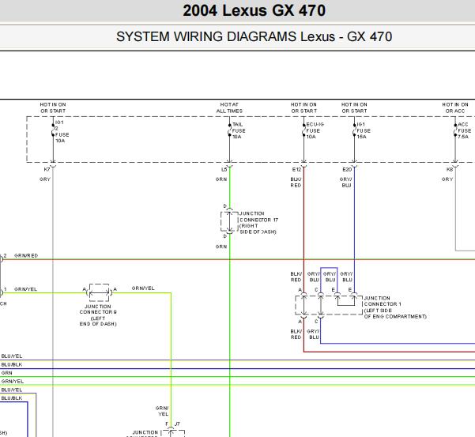Click "BLK/RED" label below Junction Connector 1

click(x=296, y=334)
